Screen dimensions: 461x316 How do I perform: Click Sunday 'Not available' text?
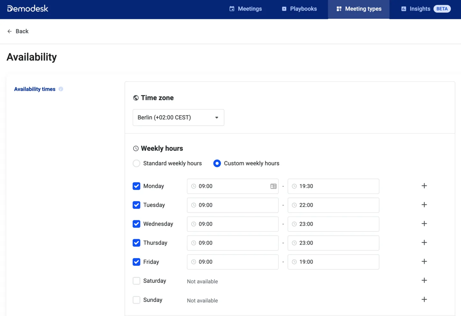pyautogui.click(x=202, y=301)
